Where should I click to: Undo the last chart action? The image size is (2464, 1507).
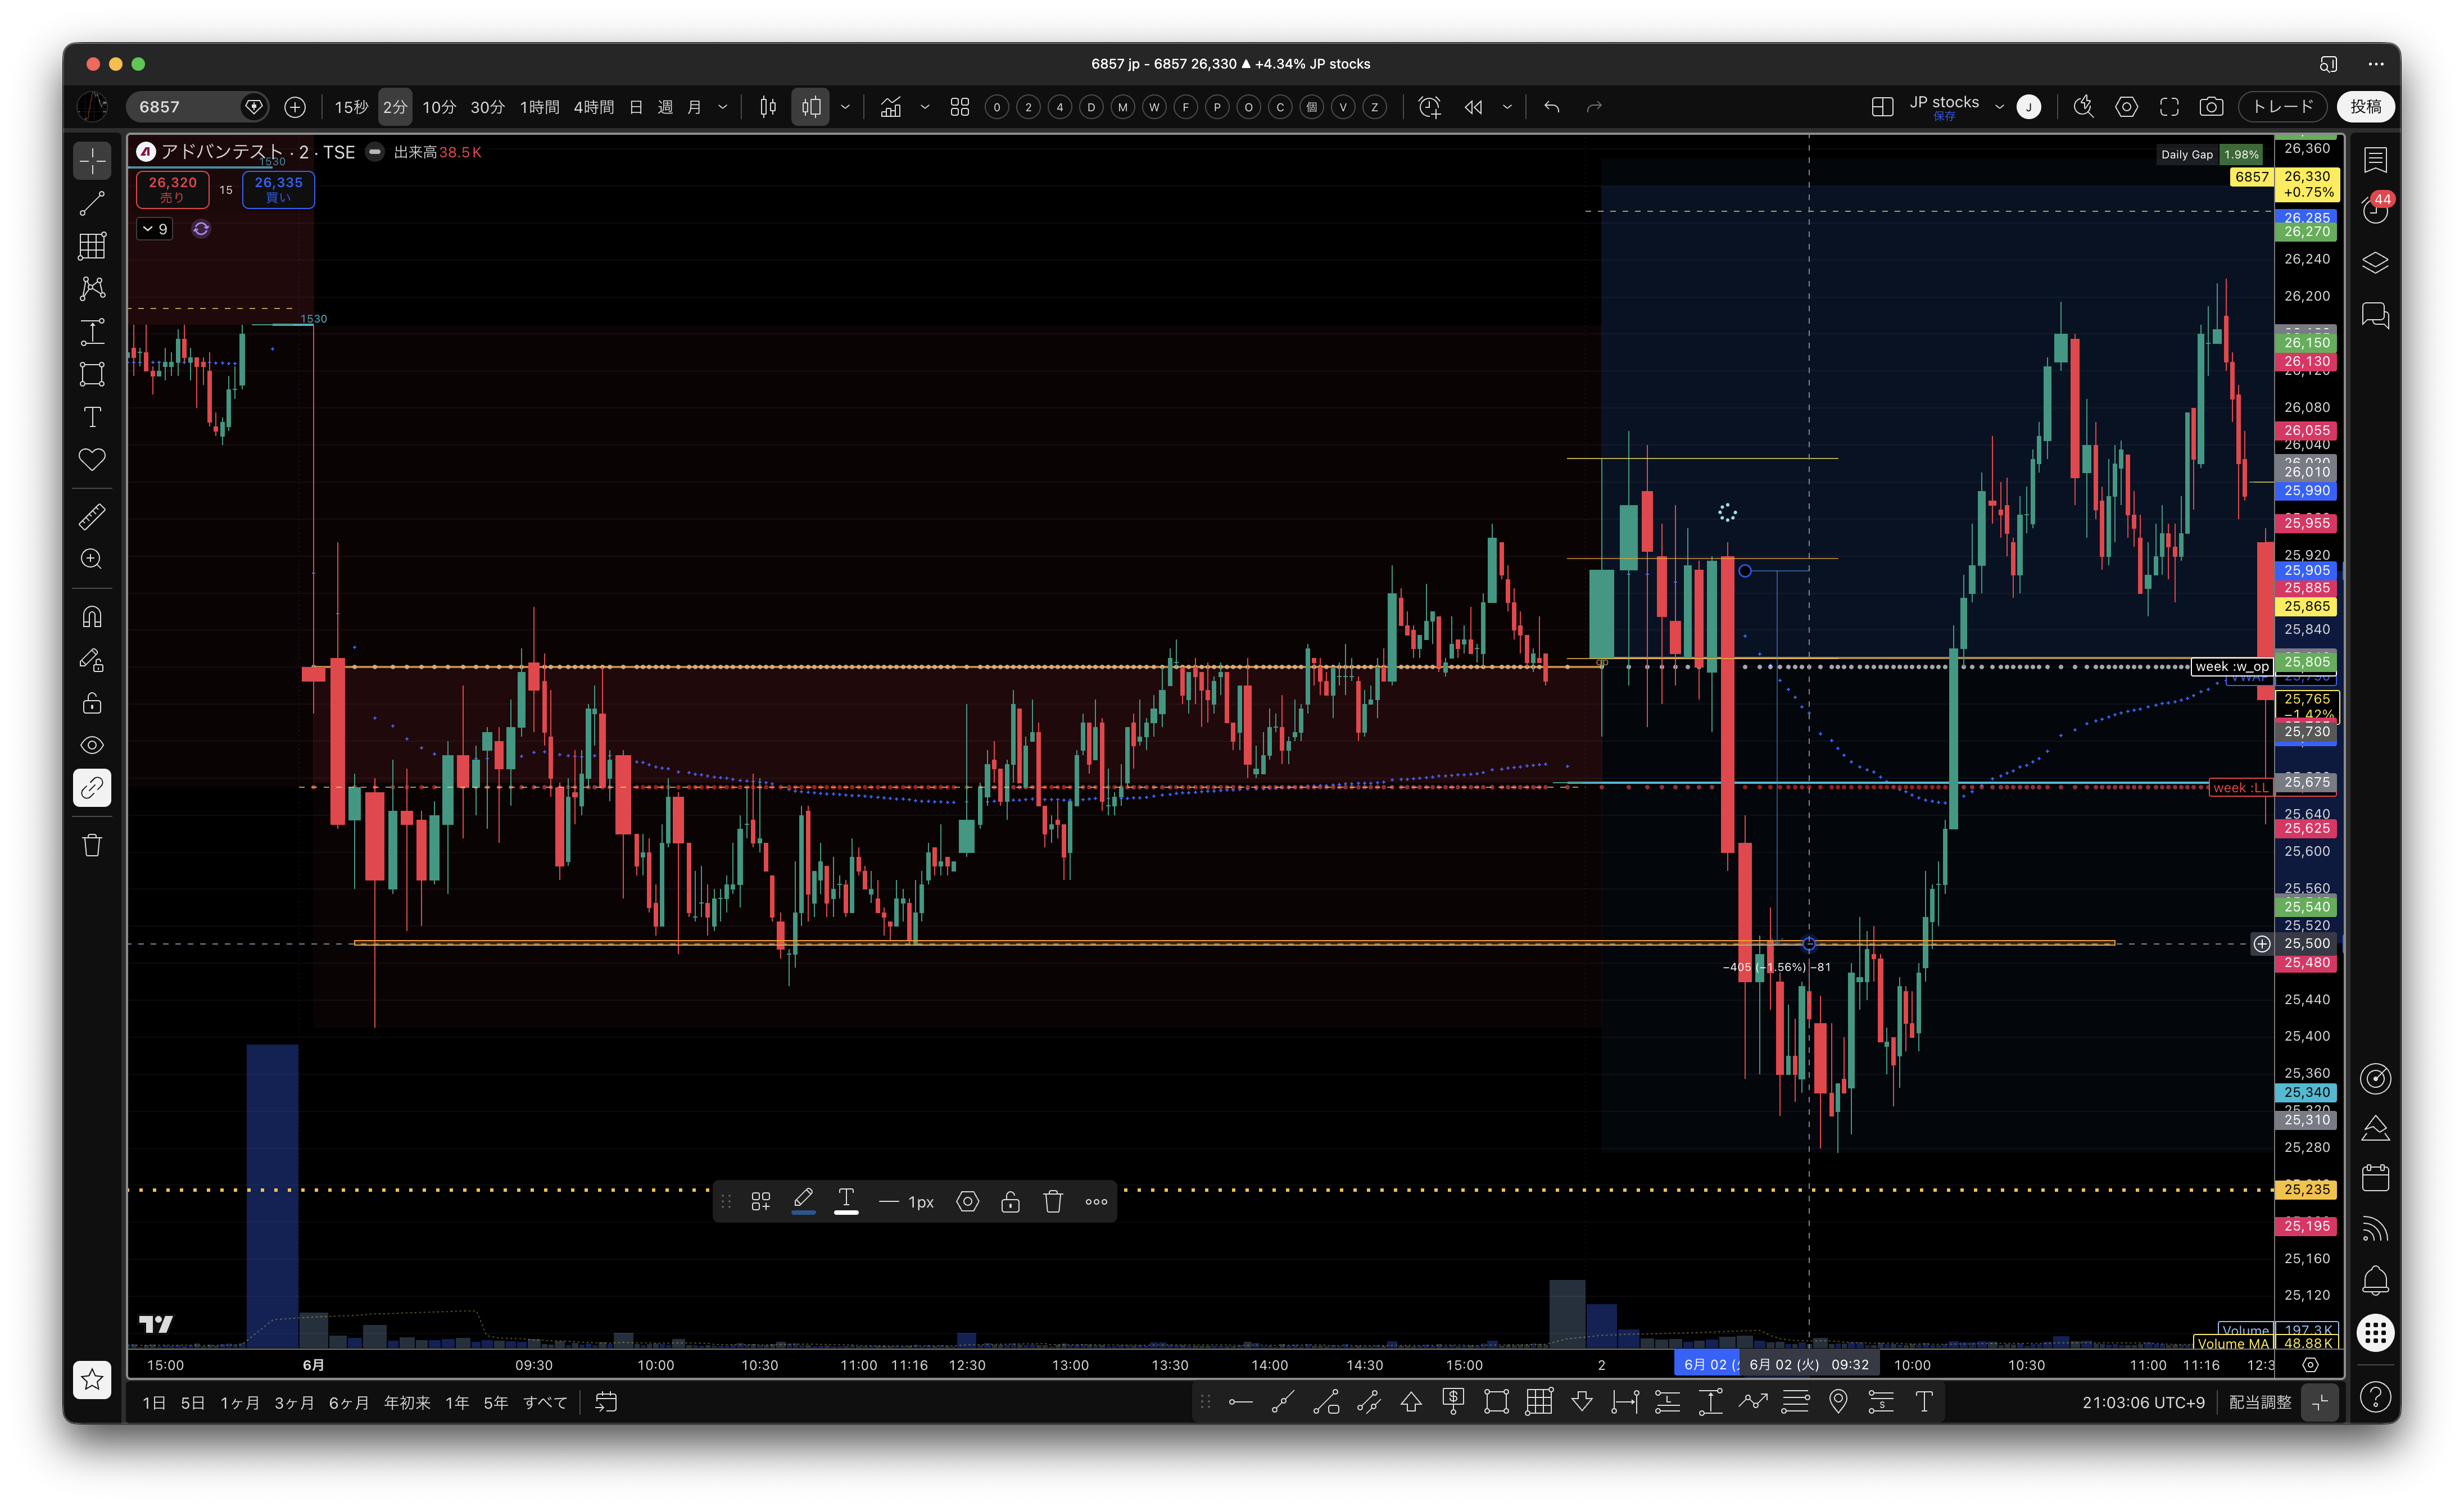1552,107
